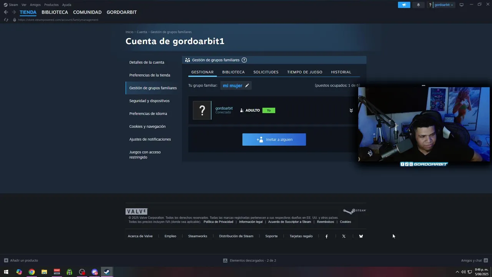Open the Steam announcements megaphone button
The height and width of the screenshot is (277, 492).
(404, 5)
